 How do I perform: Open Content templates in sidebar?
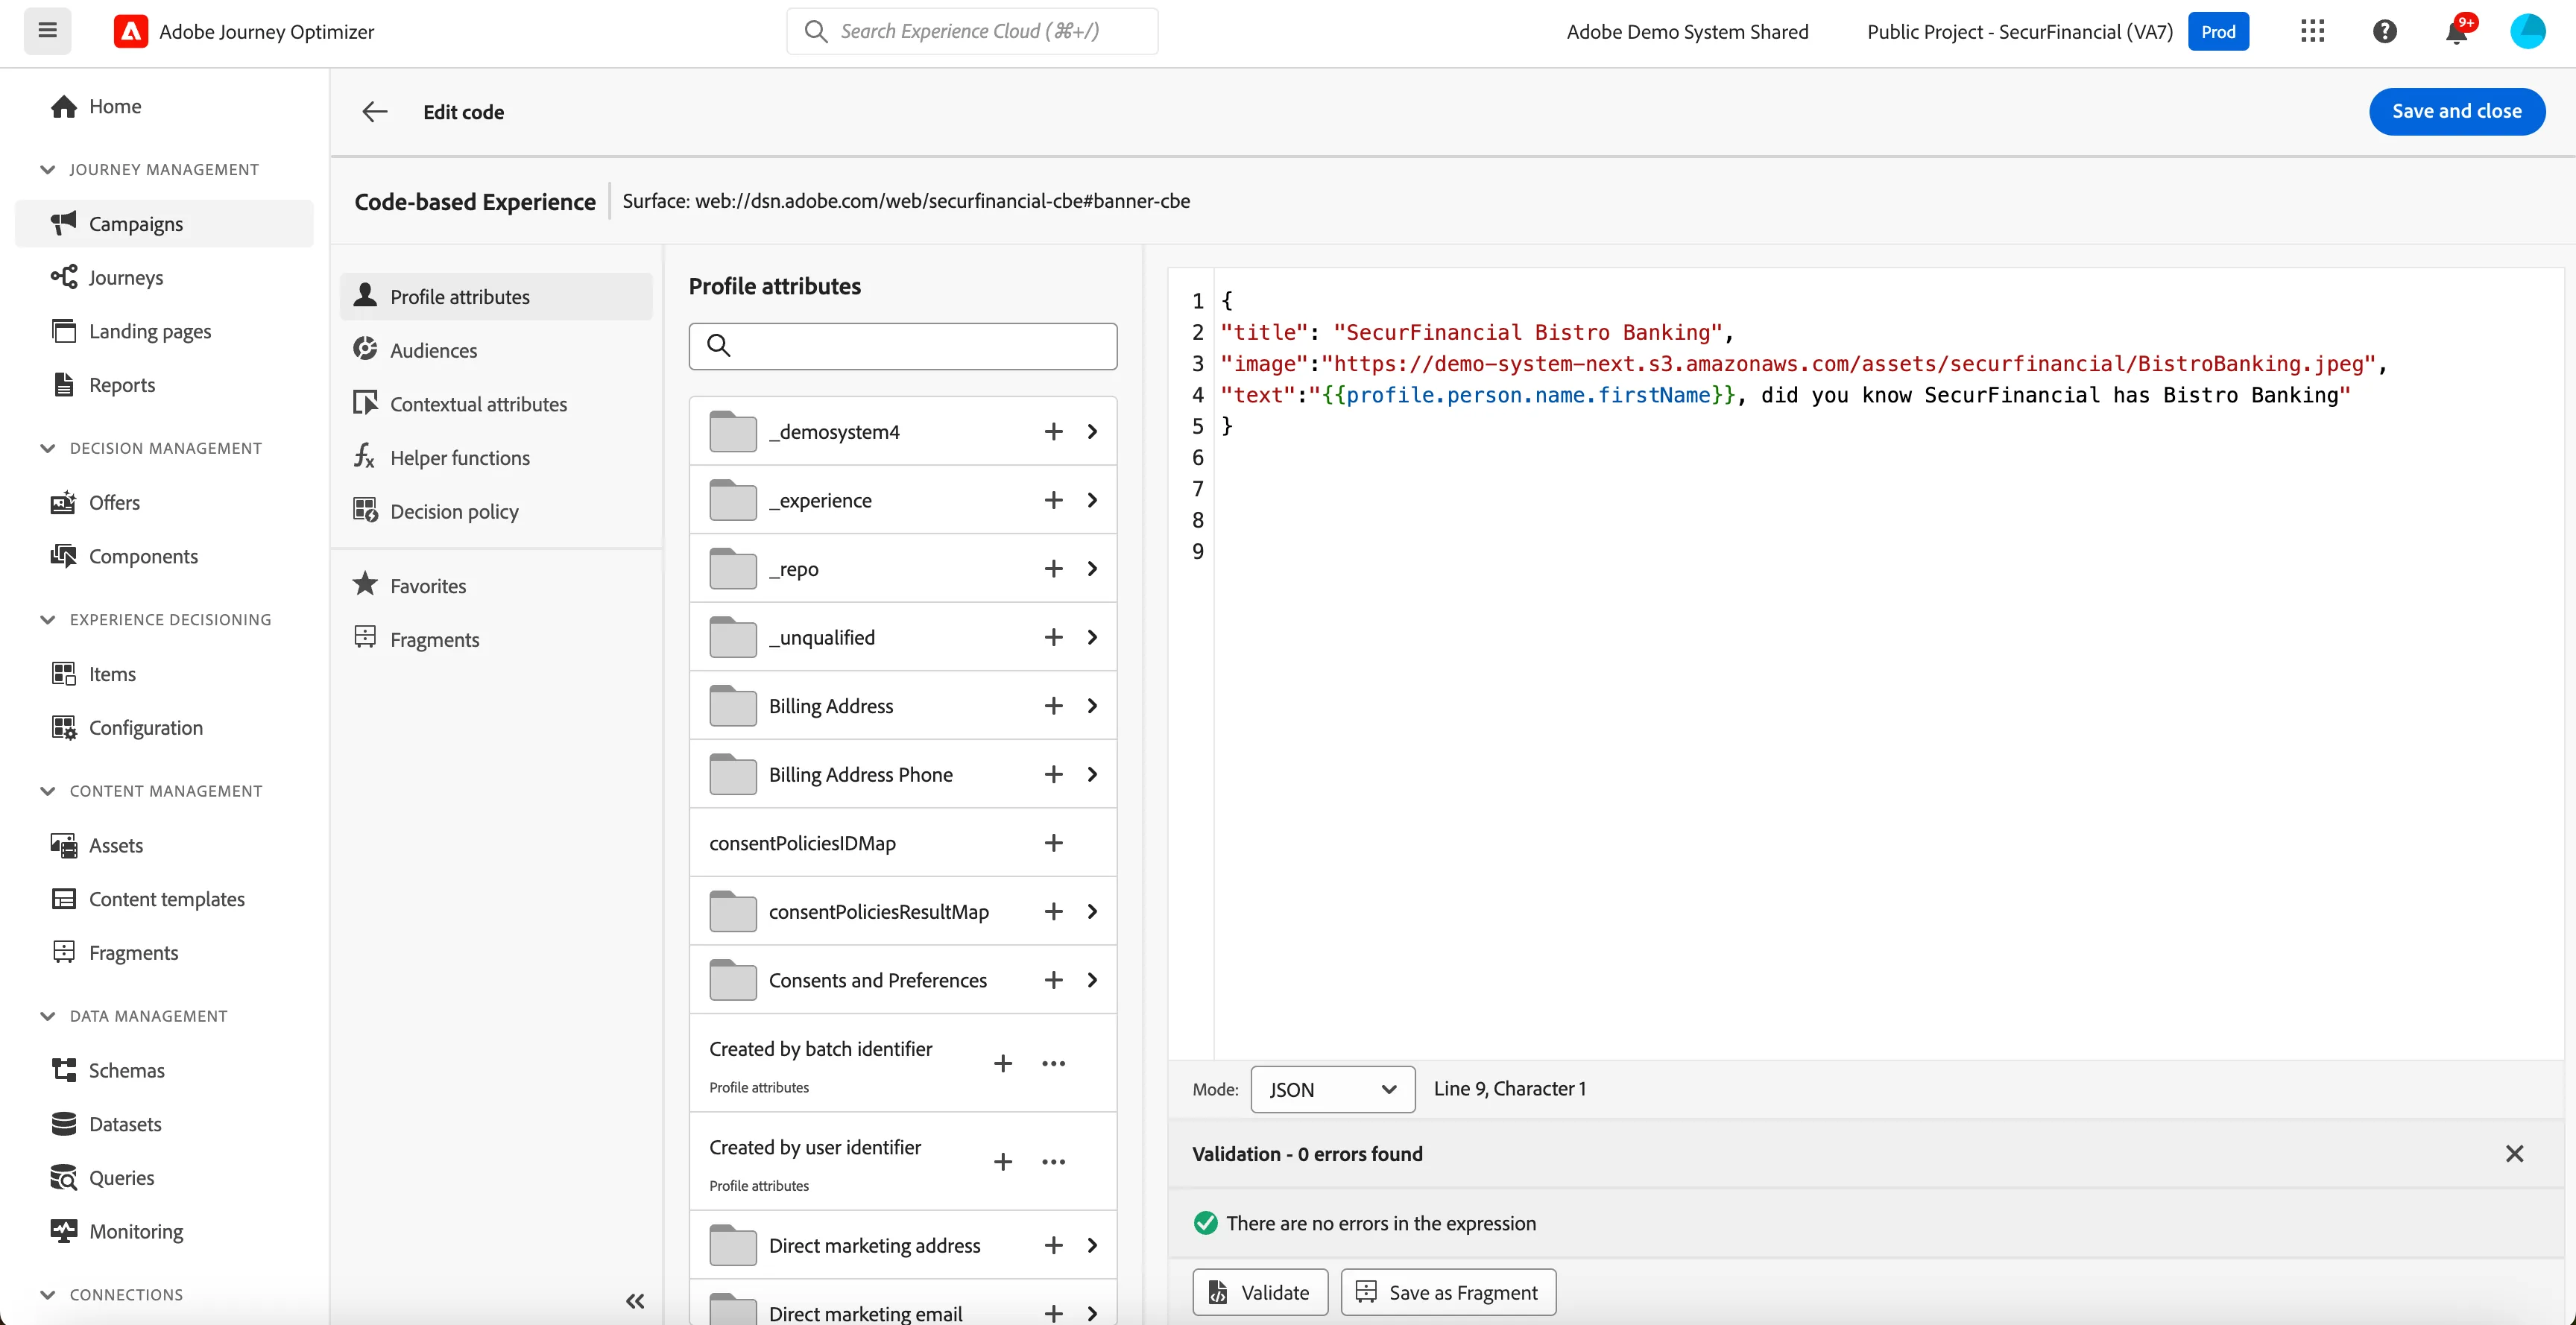click(164, 899)
